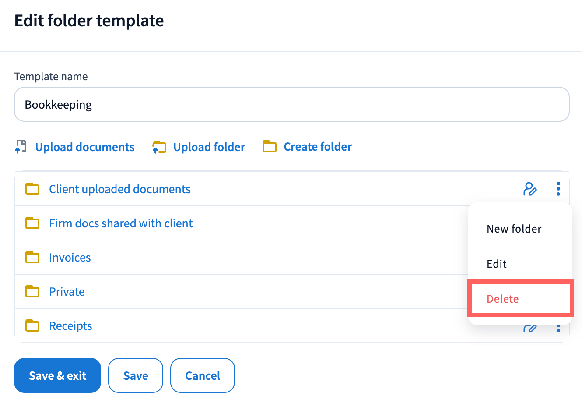
Task: Cancel editing the folder template
Action: 203,375
